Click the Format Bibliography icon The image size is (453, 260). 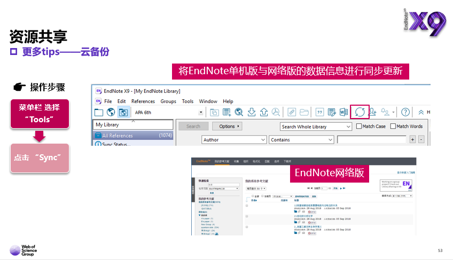point(332,112)
